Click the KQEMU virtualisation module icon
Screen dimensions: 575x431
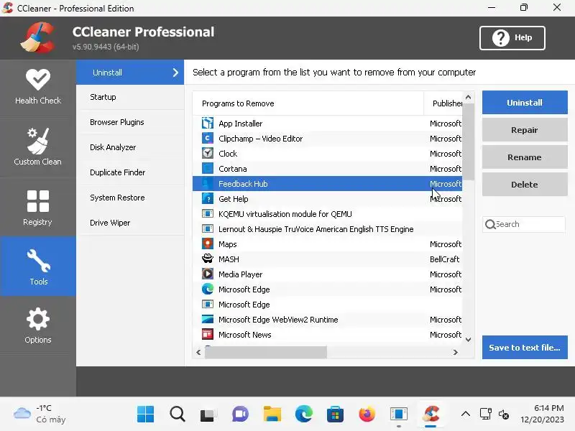(x=208, y=213)
